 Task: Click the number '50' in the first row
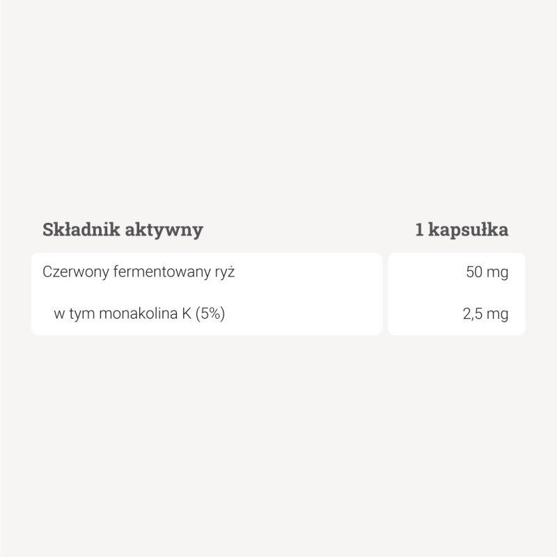[x=473, y=272]
